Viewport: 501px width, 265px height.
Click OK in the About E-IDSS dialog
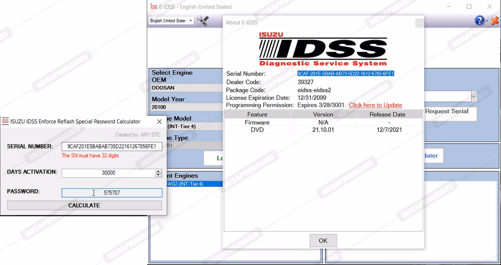(323, 240)
